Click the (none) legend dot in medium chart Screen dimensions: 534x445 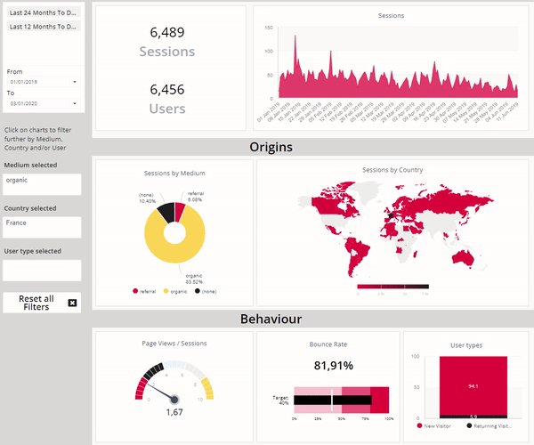pos(198,291)
